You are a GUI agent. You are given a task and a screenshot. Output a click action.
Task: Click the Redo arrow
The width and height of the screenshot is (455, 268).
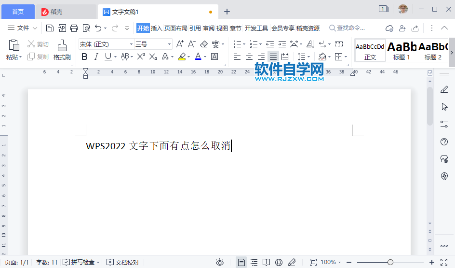[115, 28]
